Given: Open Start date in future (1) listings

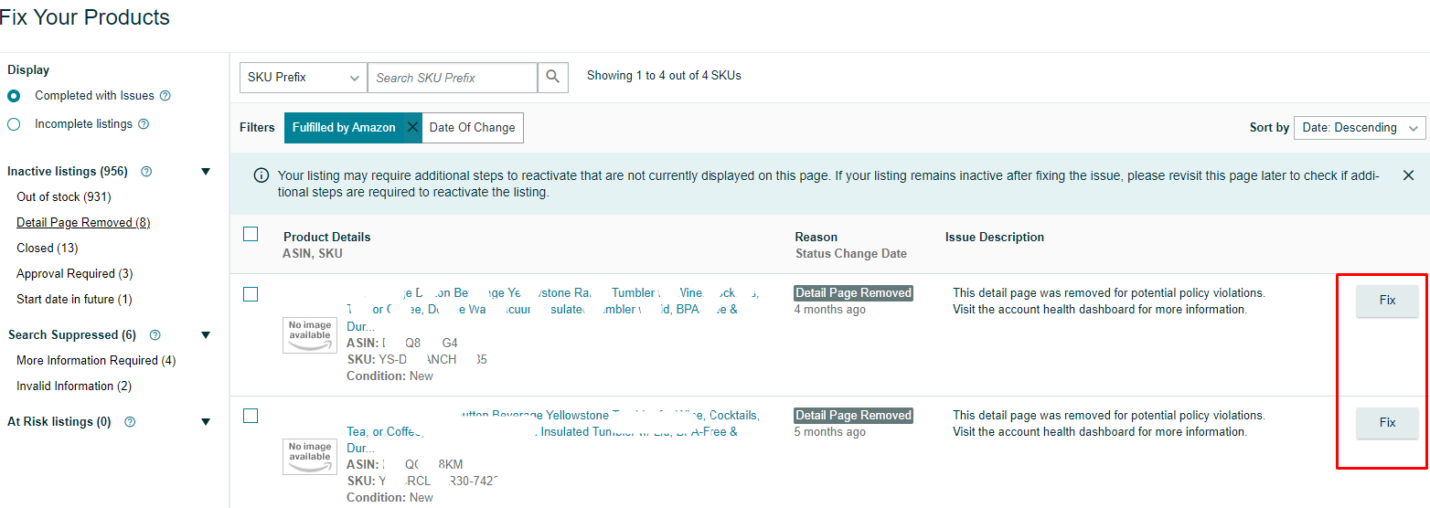Looking at the screenshot, I should 74,300.
